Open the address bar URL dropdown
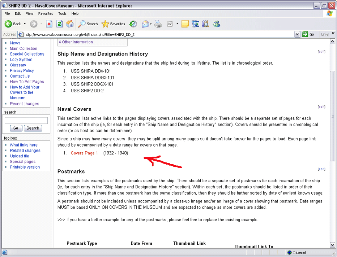The height and width of the screenshot is (257, 337). pos(297,34)
